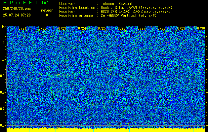Click meteor count value 8

[47, 15]
